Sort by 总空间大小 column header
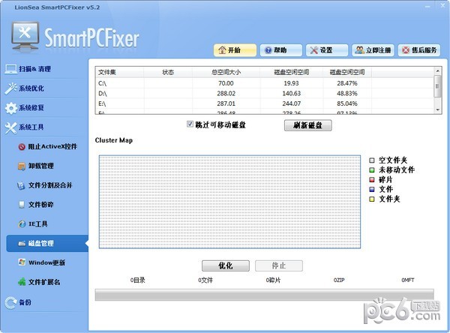This screenshot has width=450, height=333. [x=226, y=72]
